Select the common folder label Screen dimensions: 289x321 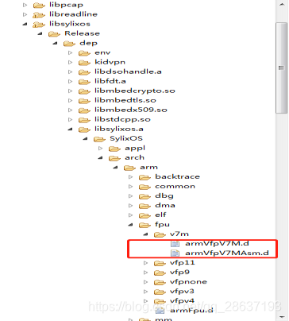point(175,186)
